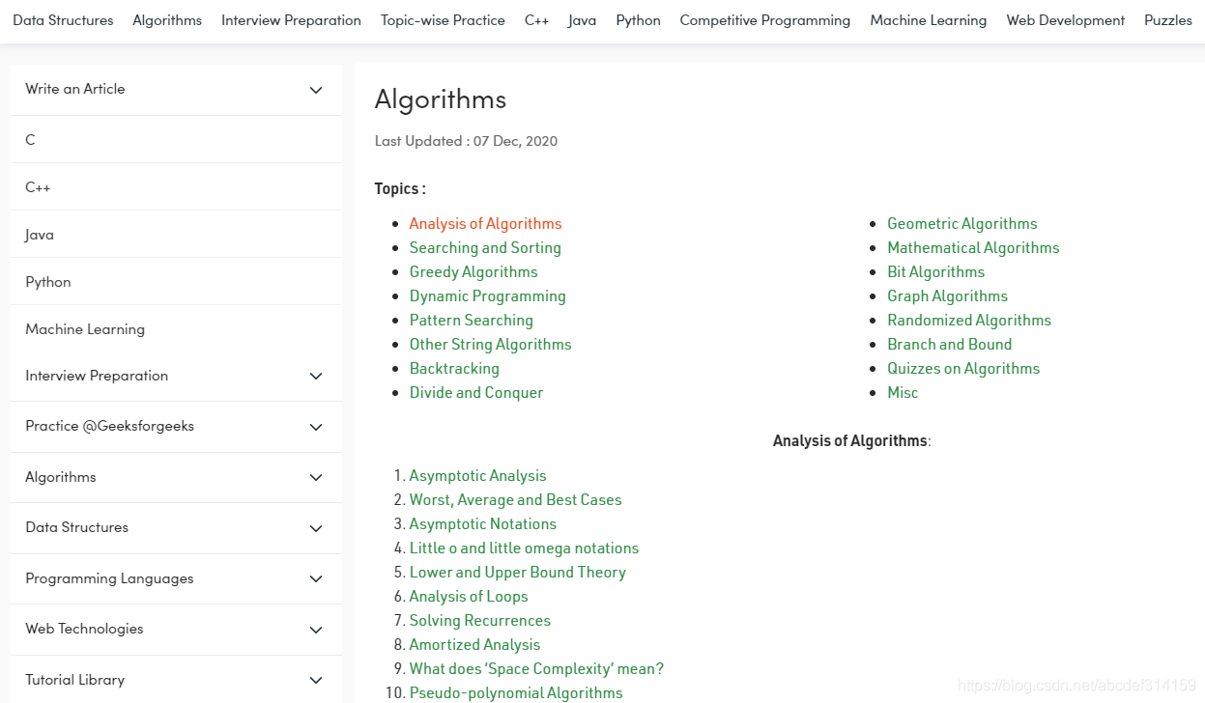Image resolution: width=1205 pixels, height=703 pixels.
Task: Open Machine Learning in the top menu
Action: (x=929, y=20)
